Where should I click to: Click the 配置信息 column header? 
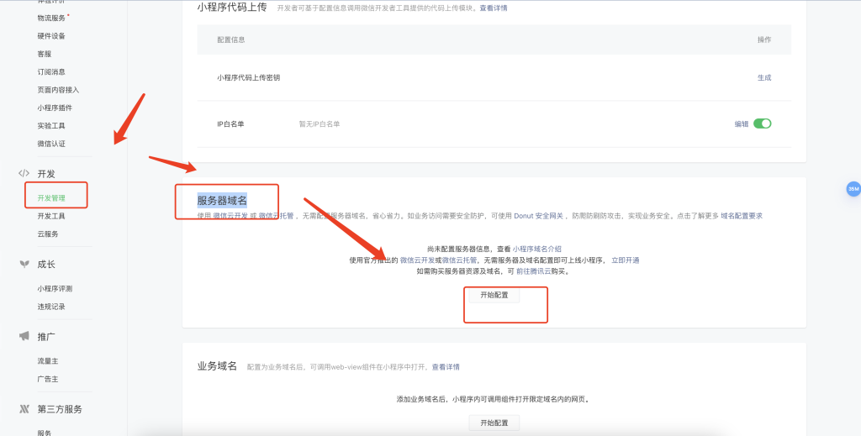pyautogui.click(x=231, y=39)
